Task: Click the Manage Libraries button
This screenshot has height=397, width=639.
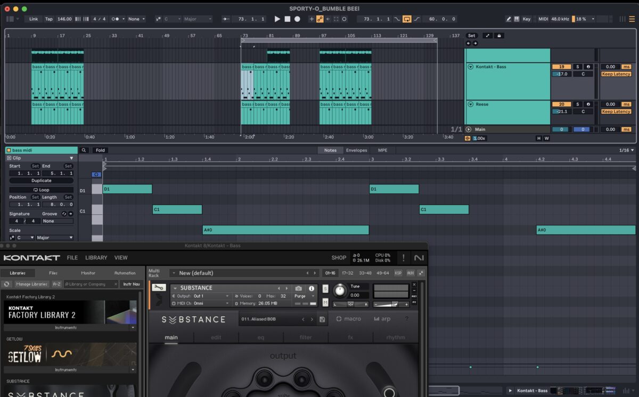Action: tap(31, 284)
